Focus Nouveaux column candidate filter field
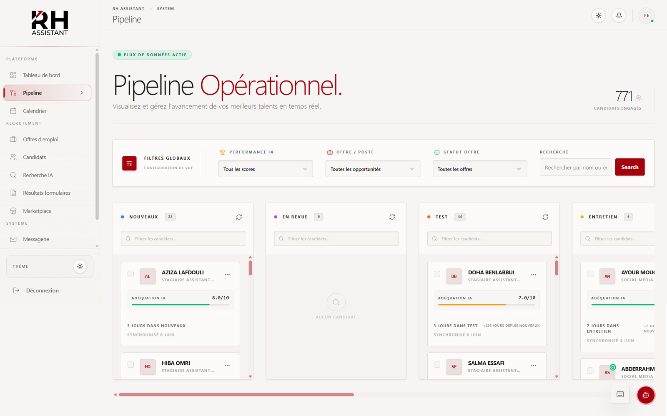Screen dimensions: 667x416 [x=183, y=238]
